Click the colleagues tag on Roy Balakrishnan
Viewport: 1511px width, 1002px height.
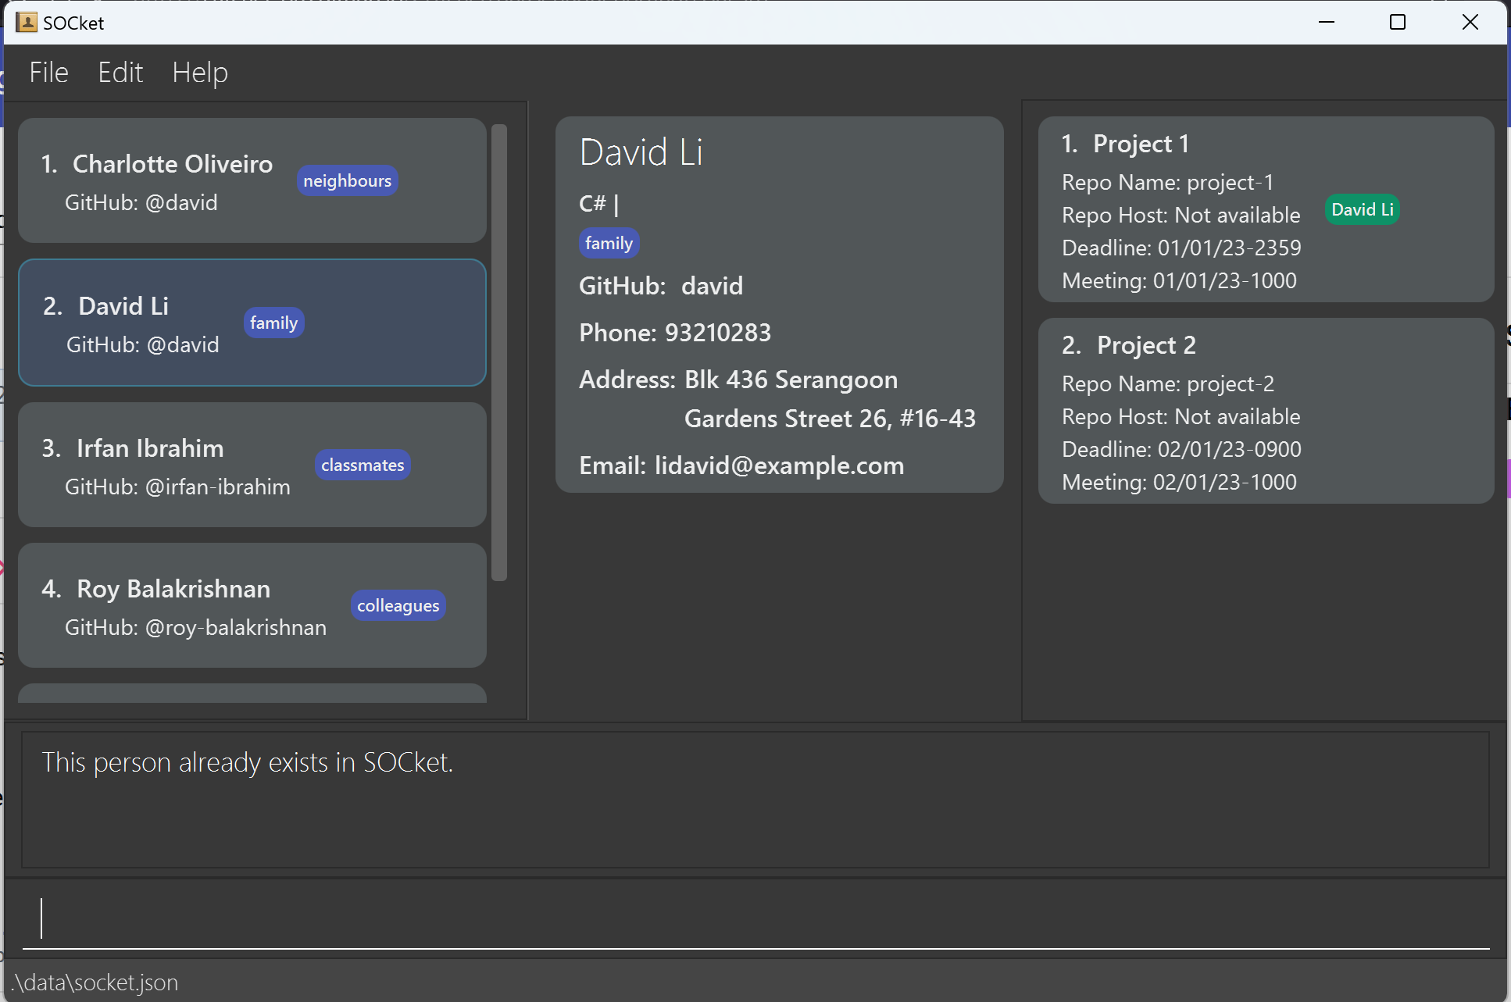(398, 606)
